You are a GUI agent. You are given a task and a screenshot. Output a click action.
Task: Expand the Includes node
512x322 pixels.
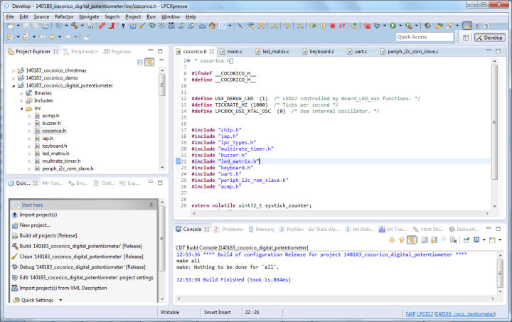coord(21,101)
